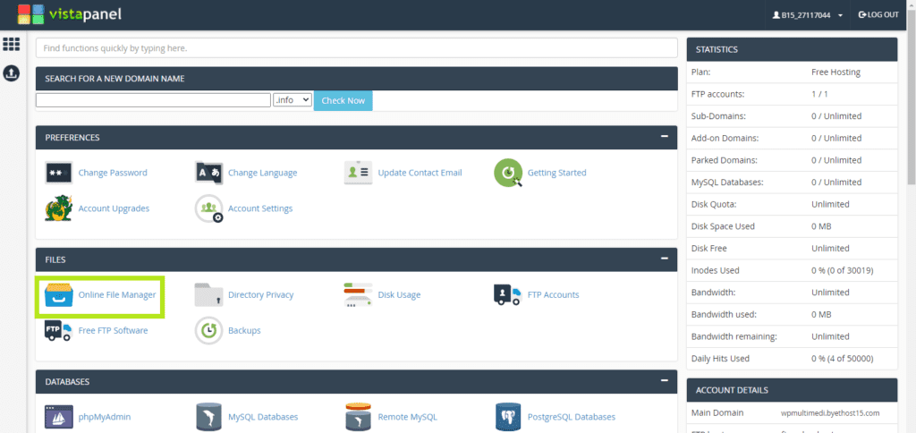The width and height of the screenshot is (916, 433).
Task: Click the Change Language icon
Action: click(x=208, y=173)
